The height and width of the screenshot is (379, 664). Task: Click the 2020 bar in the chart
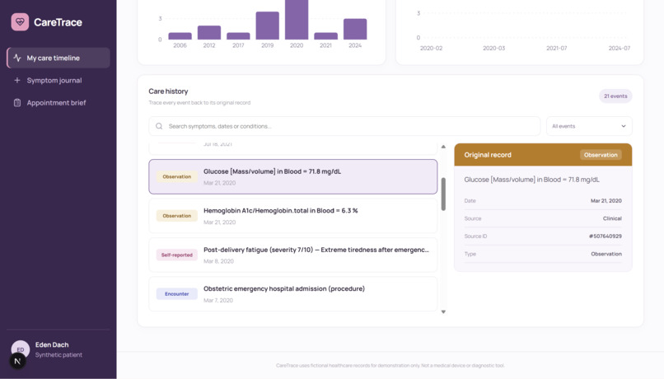tap(297, 20)
